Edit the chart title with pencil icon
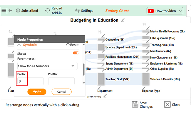The height and width of the screenshot is (115, 191). point(123,20)
